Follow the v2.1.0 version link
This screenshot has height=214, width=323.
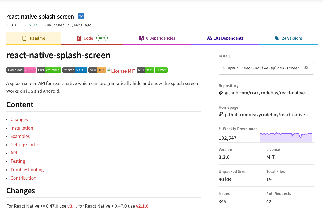point(142,206)
